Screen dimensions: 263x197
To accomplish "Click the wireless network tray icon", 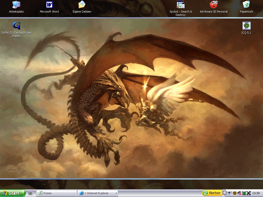I will 230,193.
